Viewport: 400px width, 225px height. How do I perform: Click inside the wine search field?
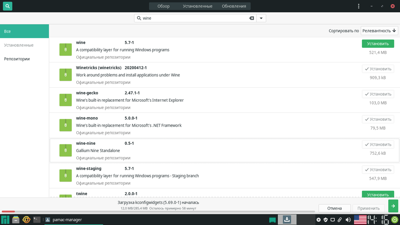[x=195, y=18]
